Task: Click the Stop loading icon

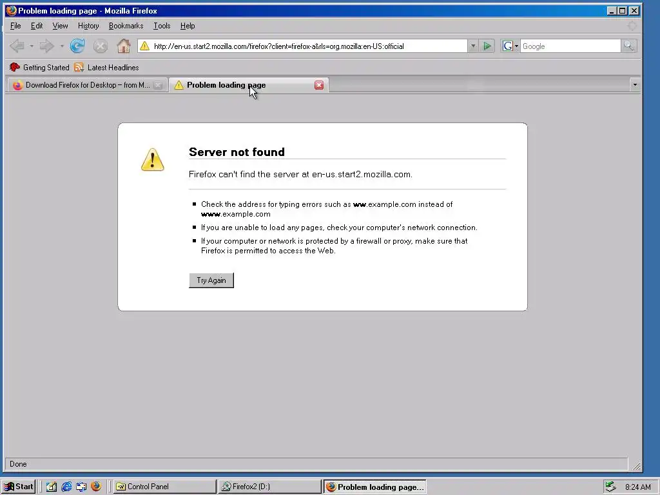Action: pyautogui.click(x=100, y=46)
